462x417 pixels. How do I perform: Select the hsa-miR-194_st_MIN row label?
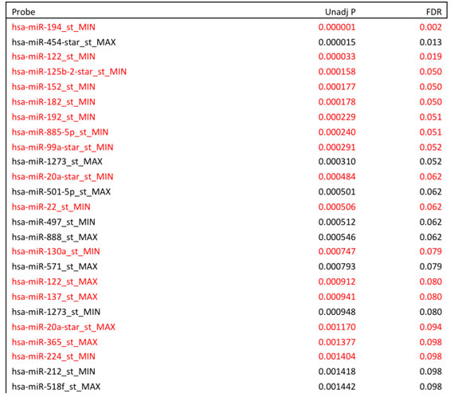(53, 27)
